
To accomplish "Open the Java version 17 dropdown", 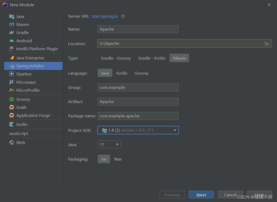I will click(x=109, y=145).
